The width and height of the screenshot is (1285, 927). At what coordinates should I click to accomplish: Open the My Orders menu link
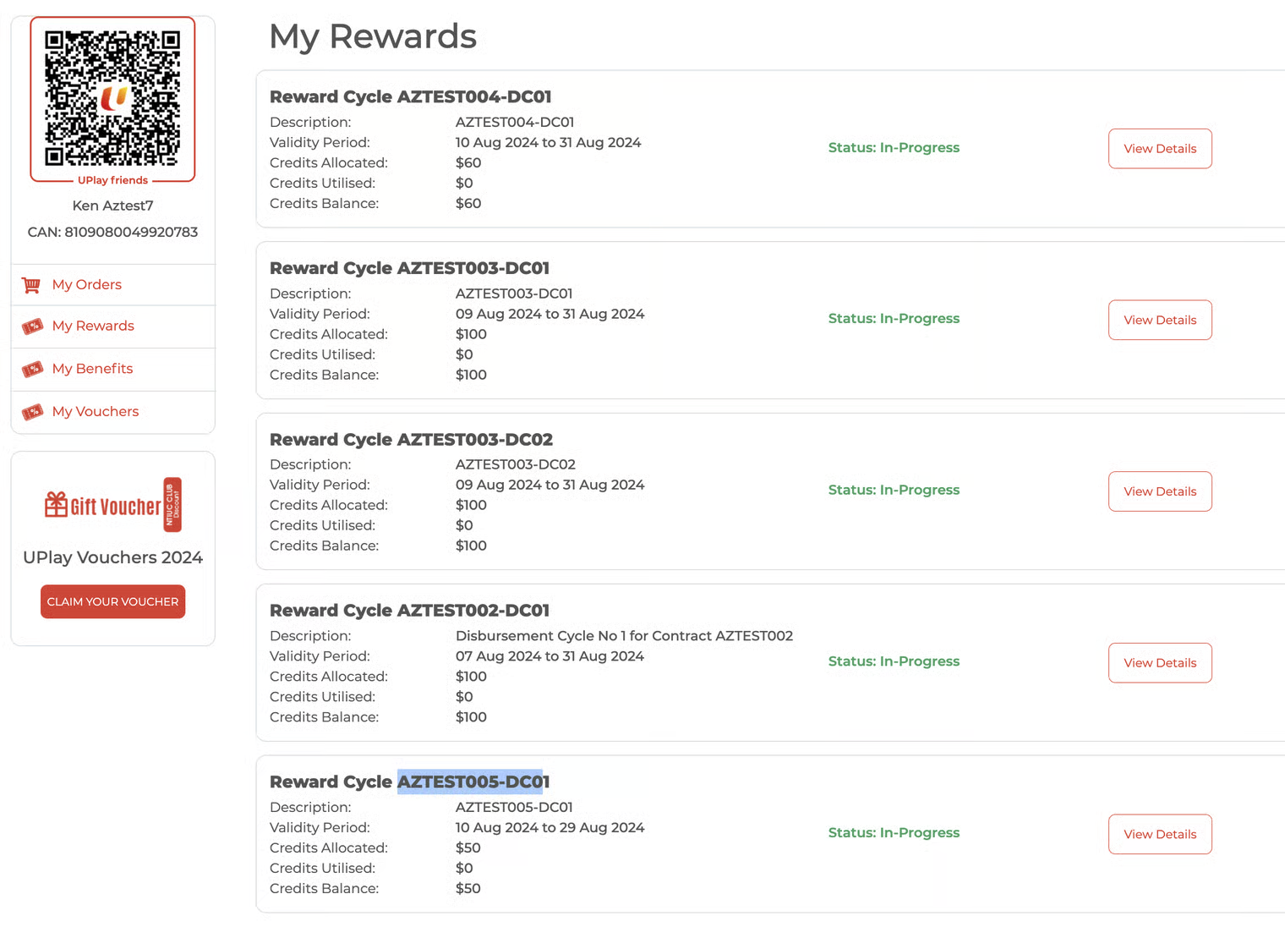(87, 285)
